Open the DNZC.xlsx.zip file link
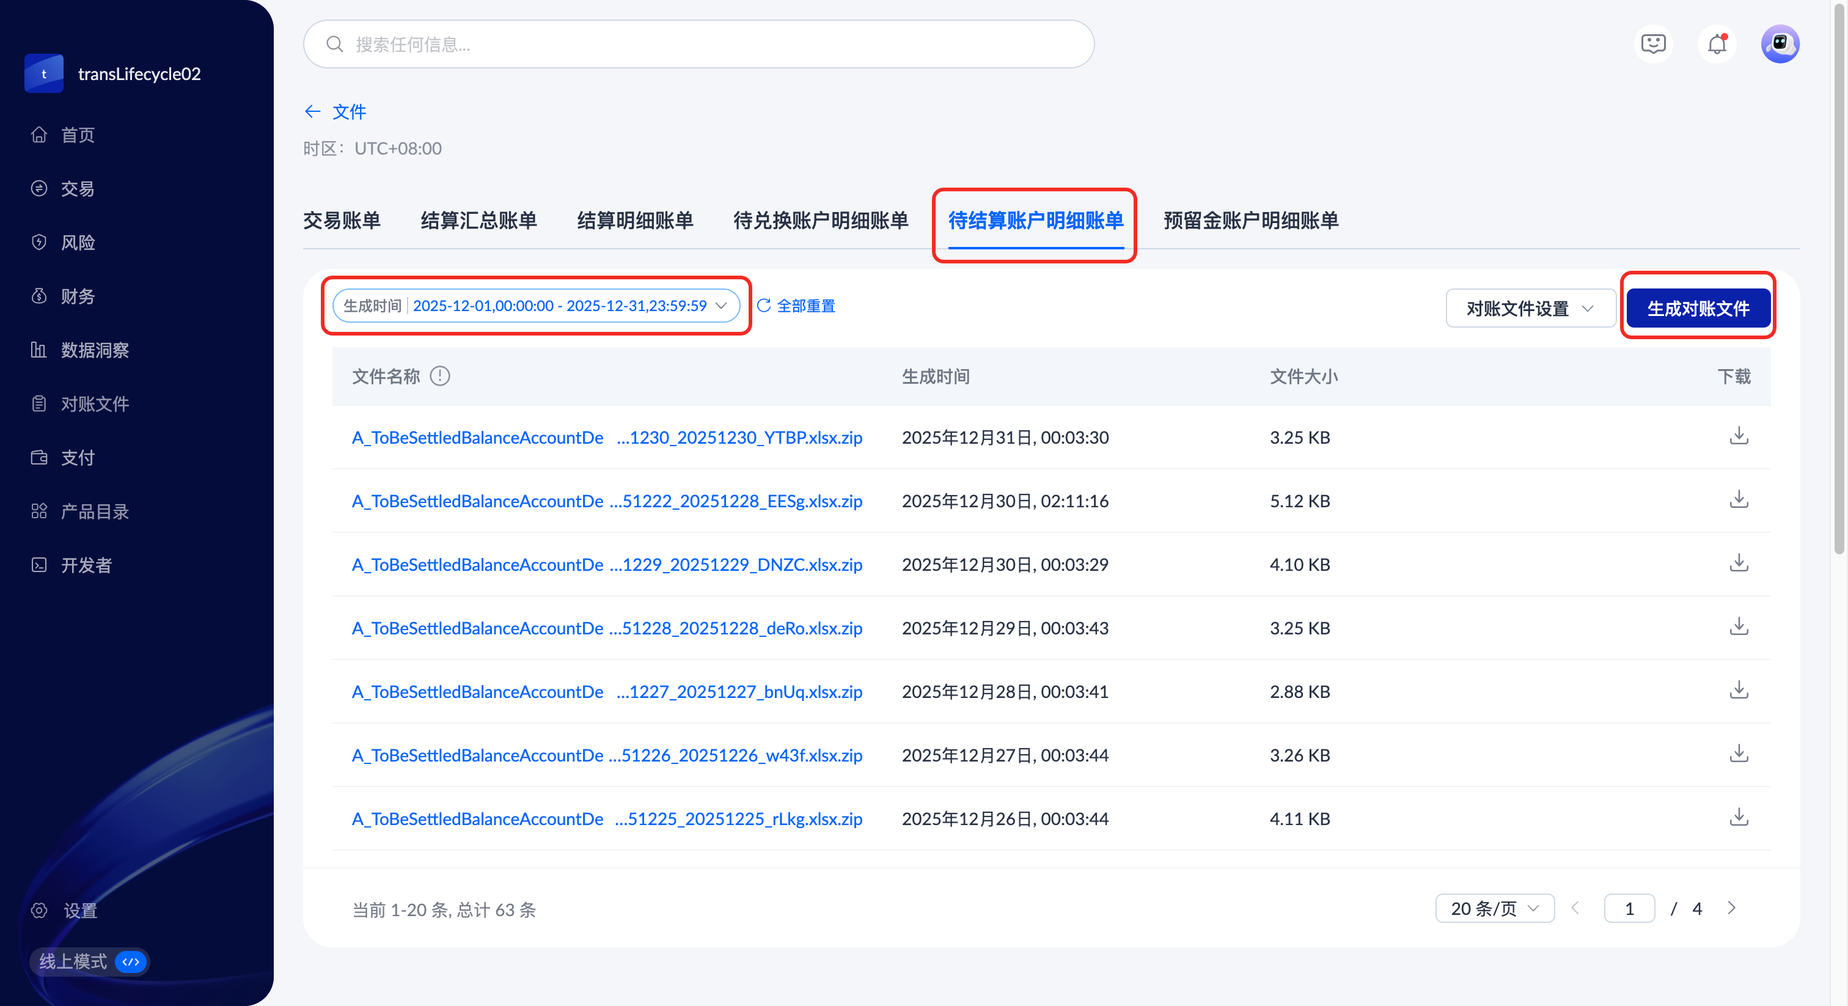This screenshot has height=1006, width=1848. pyautogui.click(x=606, y=565)
